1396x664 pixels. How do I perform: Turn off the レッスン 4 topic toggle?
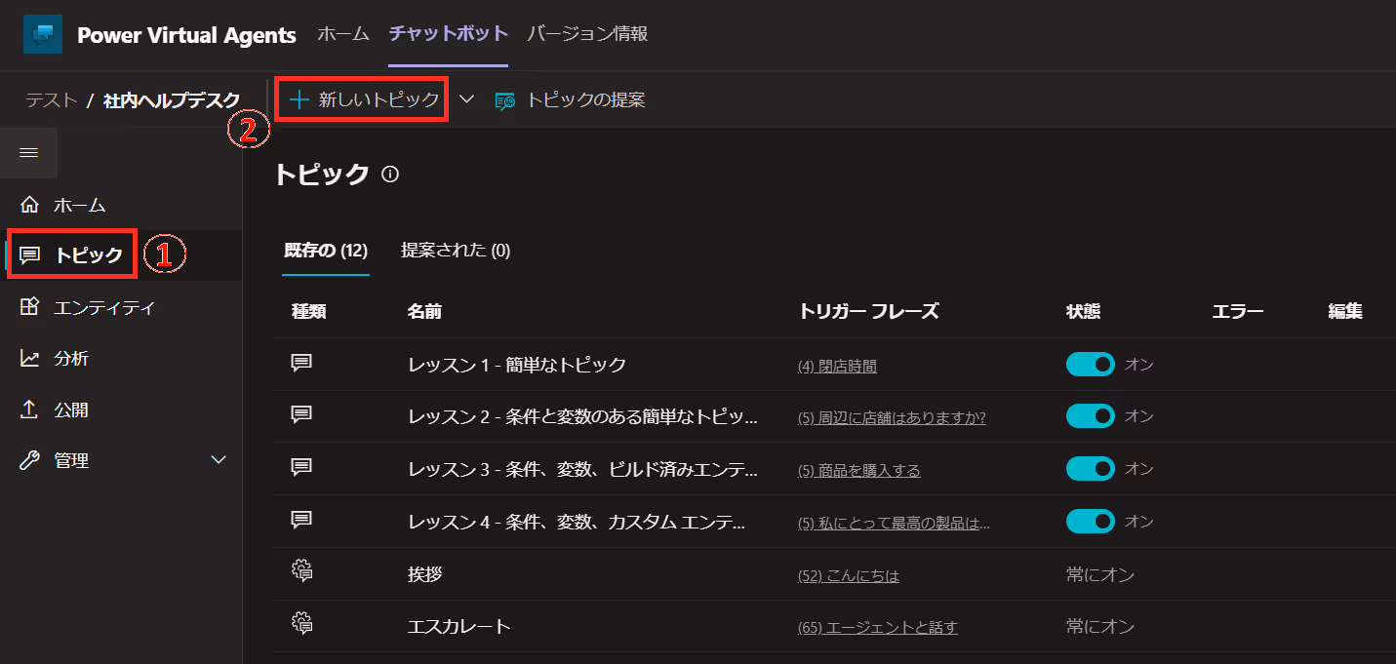1091,522
